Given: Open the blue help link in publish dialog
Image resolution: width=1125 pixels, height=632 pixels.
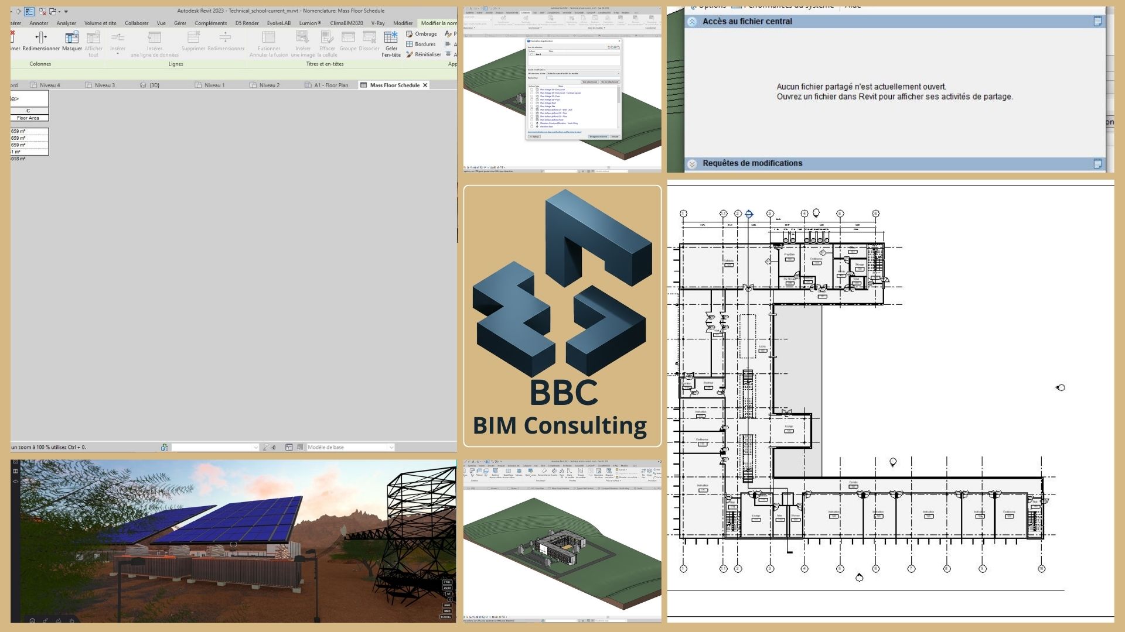Looking at the screenshot, I should [555, 132].
